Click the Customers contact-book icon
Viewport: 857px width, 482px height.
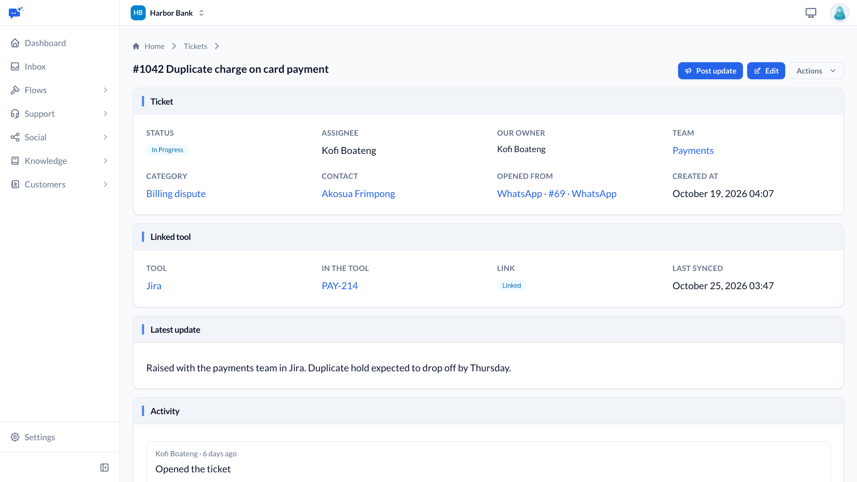coord(15,184)
